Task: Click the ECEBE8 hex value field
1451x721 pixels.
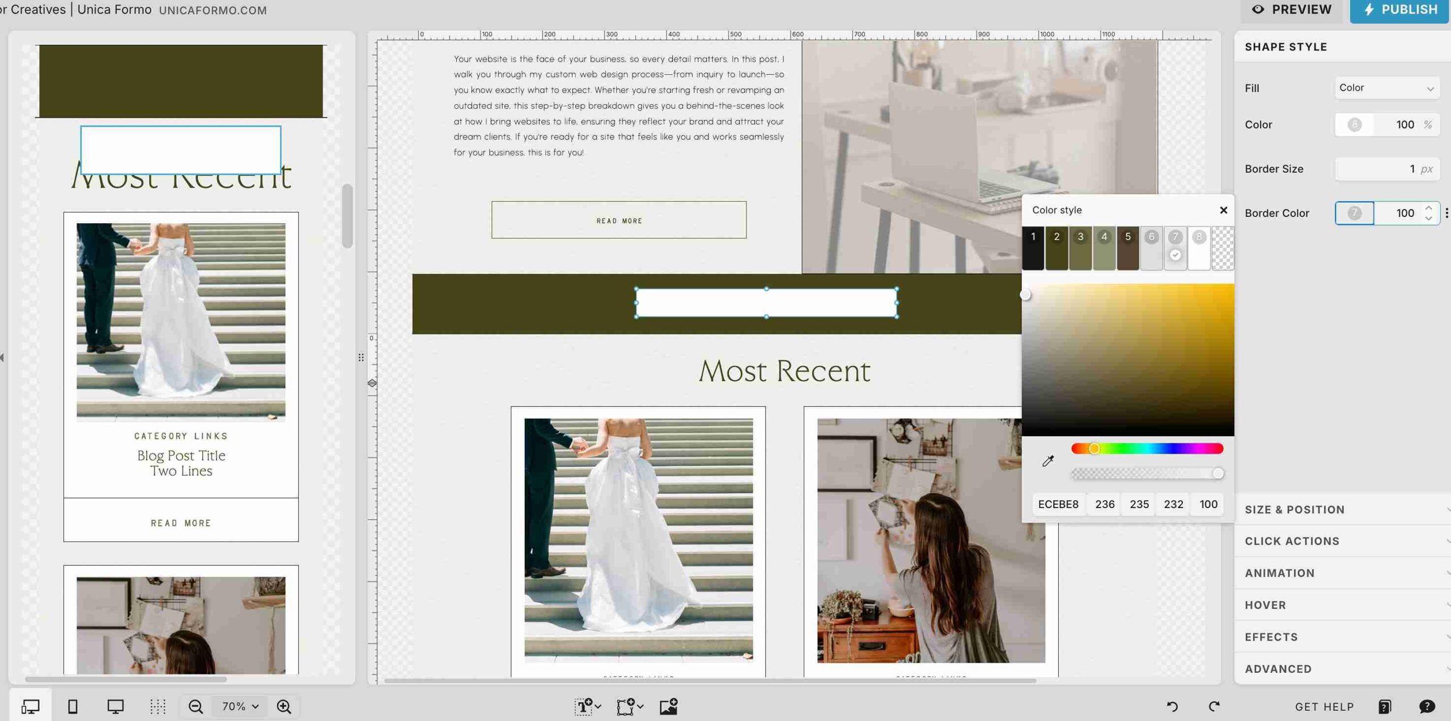Action: tap(1059, 504)
